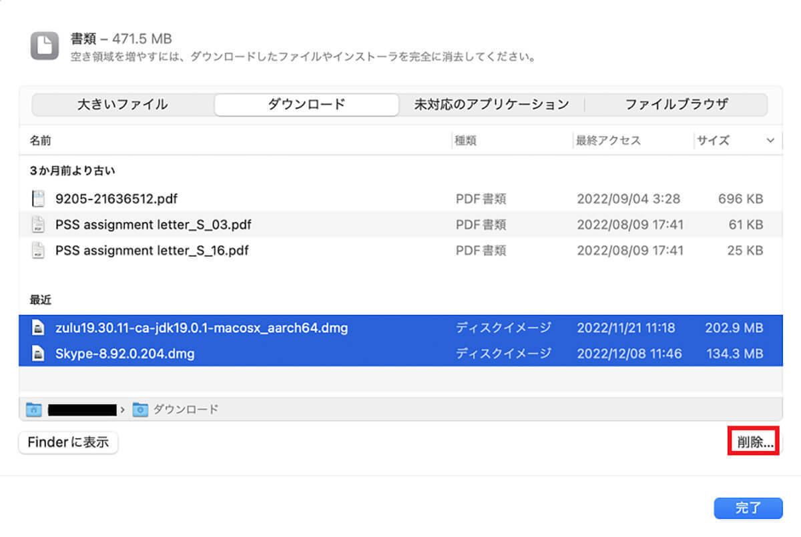Click ディスクイメージ type of zulu19 dmg
Viewport: 801px width, 537px height.
pyautogui.click(x=503, y=328)
